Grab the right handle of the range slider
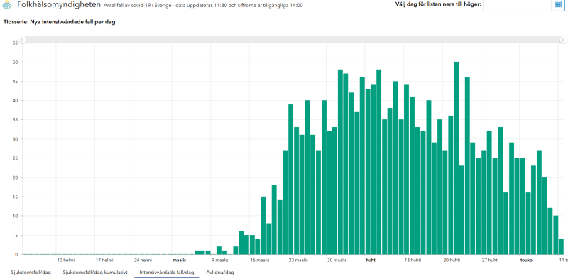This screenshot has height=279, width=568. (563, 40)
